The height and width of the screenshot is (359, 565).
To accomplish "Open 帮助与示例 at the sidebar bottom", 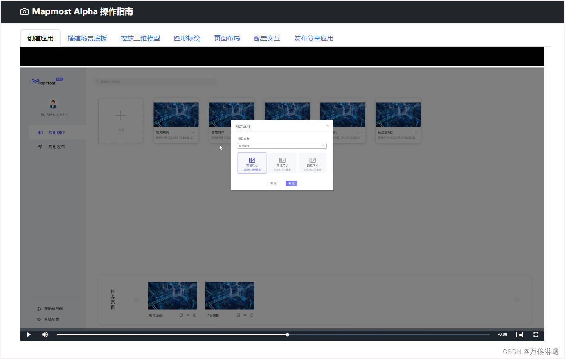I will 53,309.
